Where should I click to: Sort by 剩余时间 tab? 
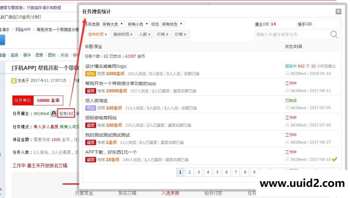[x=123, y=34]
